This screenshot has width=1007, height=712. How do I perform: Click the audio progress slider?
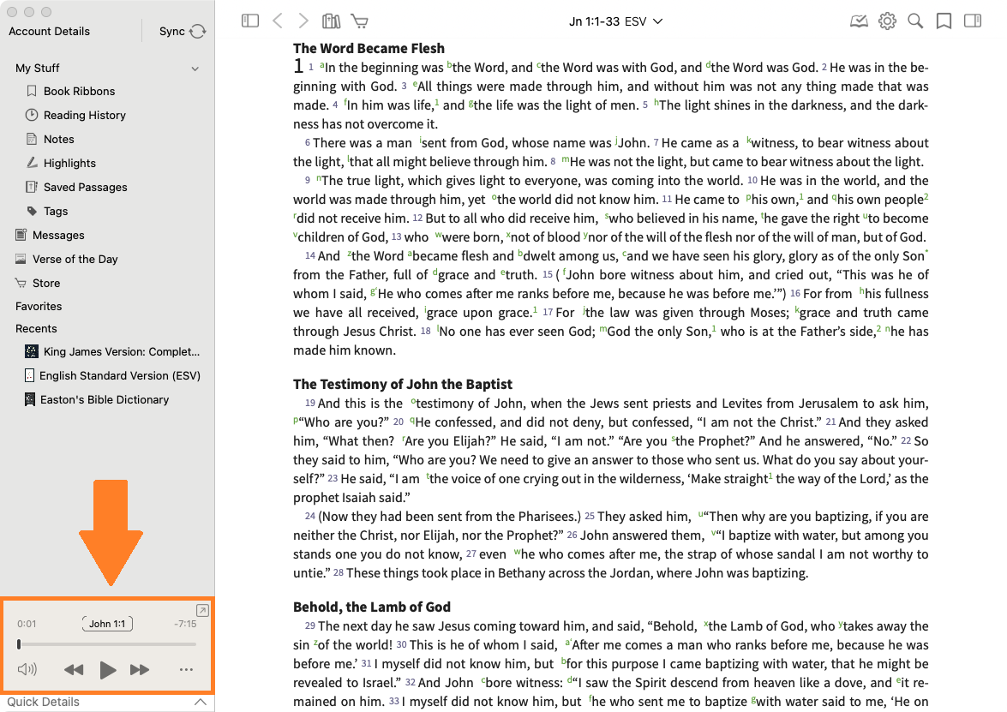tap(107, 644)
